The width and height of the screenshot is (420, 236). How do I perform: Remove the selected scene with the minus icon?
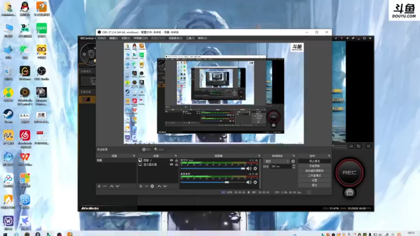pos(104,186)
